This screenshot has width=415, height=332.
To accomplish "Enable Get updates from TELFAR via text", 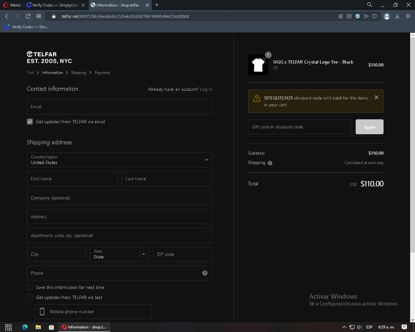I will pos(30,297).
